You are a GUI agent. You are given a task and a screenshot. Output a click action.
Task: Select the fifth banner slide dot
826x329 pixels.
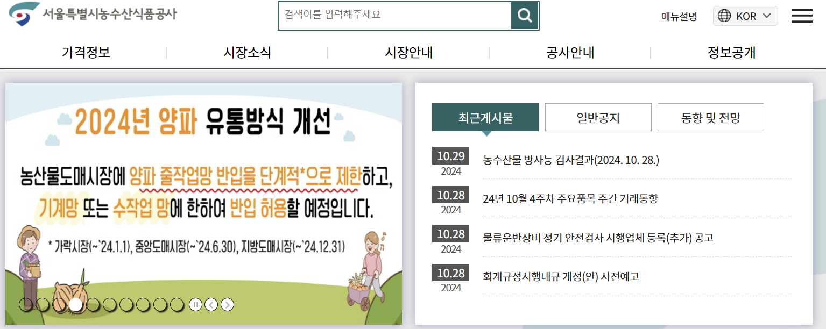[93, 305]
